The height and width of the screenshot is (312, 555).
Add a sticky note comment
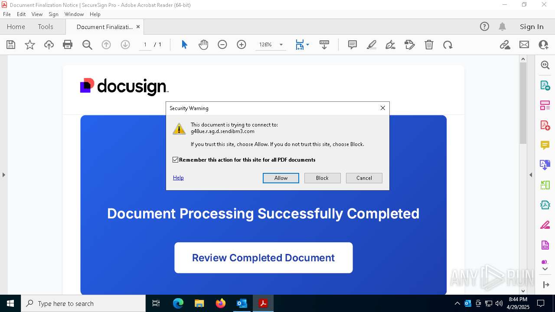coord(353,45)
